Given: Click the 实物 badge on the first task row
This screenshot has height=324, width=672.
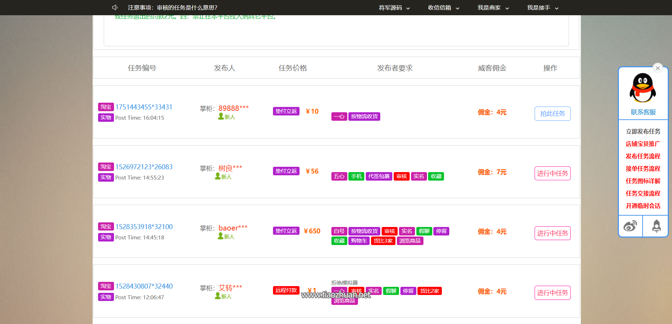Looking at the screenshot, I should 106,117.
